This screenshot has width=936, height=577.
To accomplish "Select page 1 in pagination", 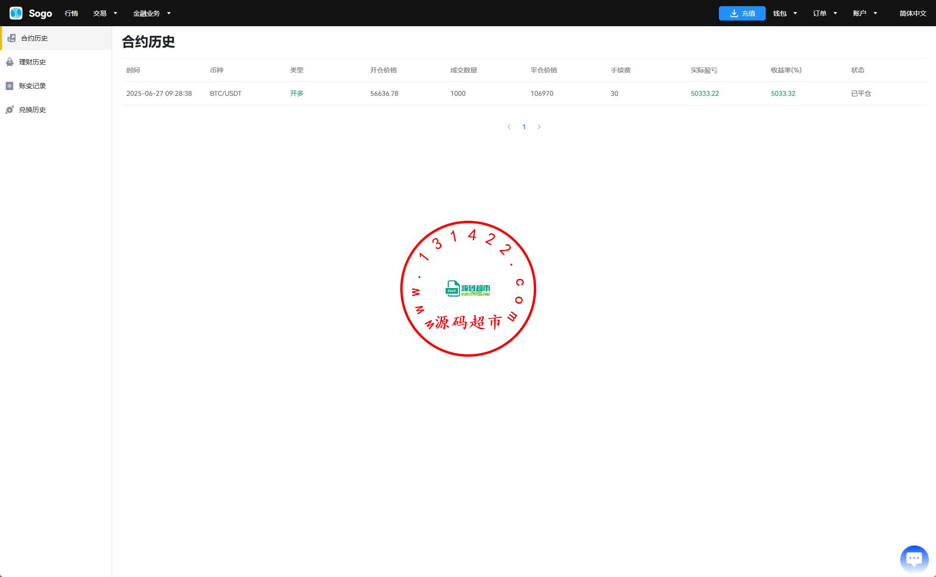I will (524, 127).
